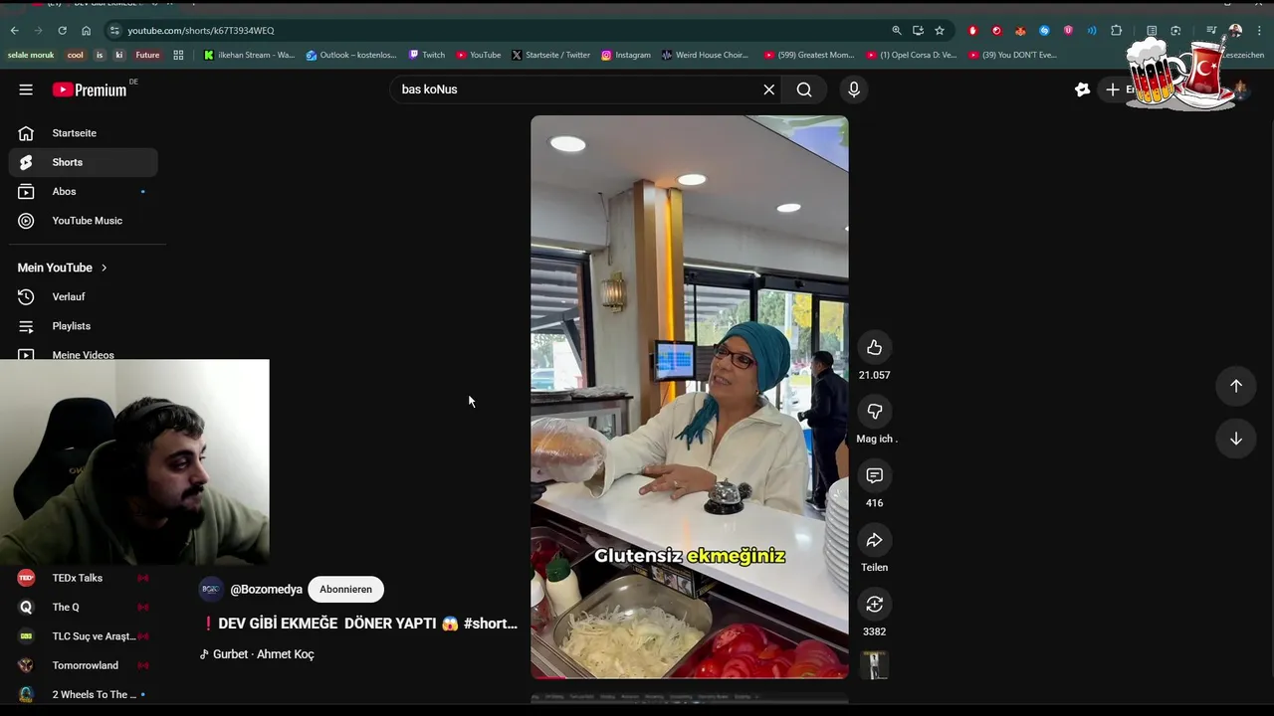Screen dimensions: 1274x716
Task: Open (39) You DON'T Eve... bookmark
Action: coord(1013,56)
